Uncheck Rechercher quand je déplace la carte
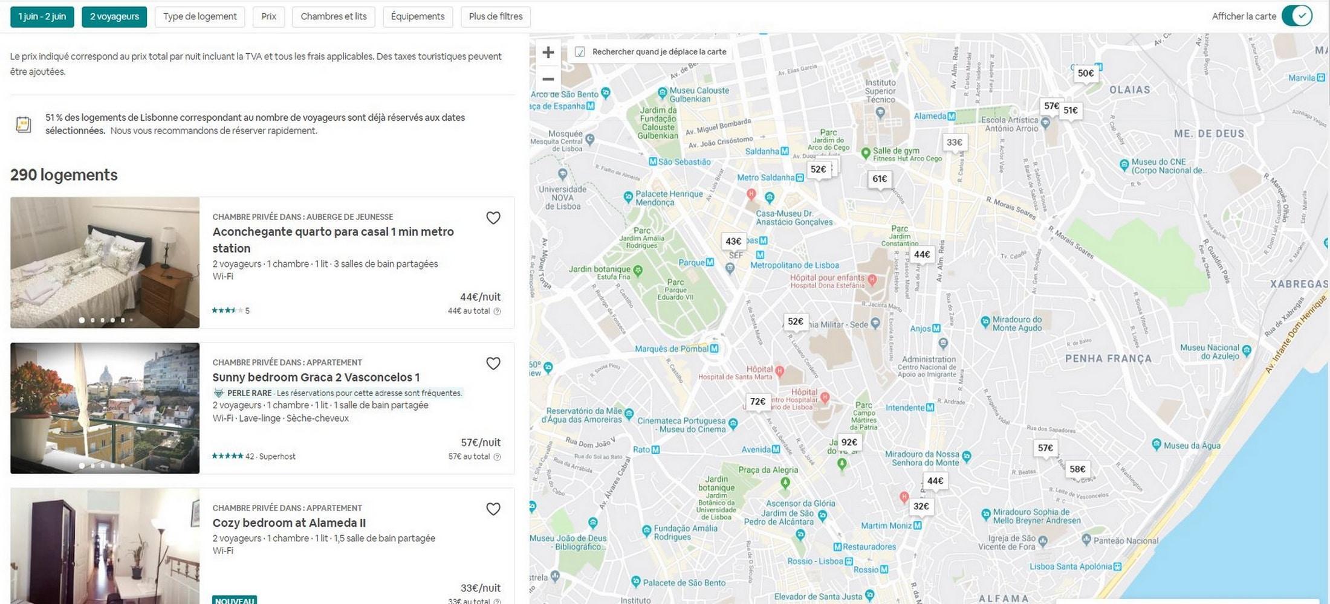Screen dimensions: 1330x604 tap(580, 52)
